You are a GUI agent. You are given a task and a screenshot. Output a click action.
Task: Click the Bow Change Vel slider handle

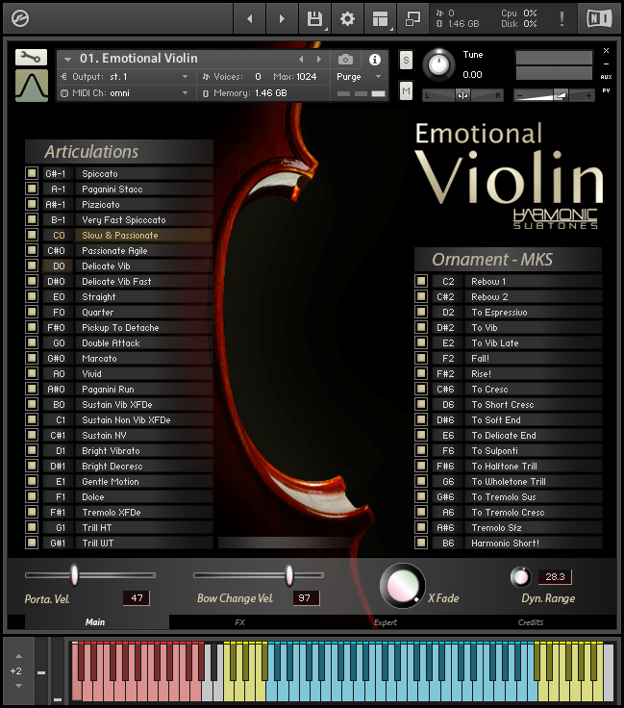pyautogui.click(x=289, y=575)
